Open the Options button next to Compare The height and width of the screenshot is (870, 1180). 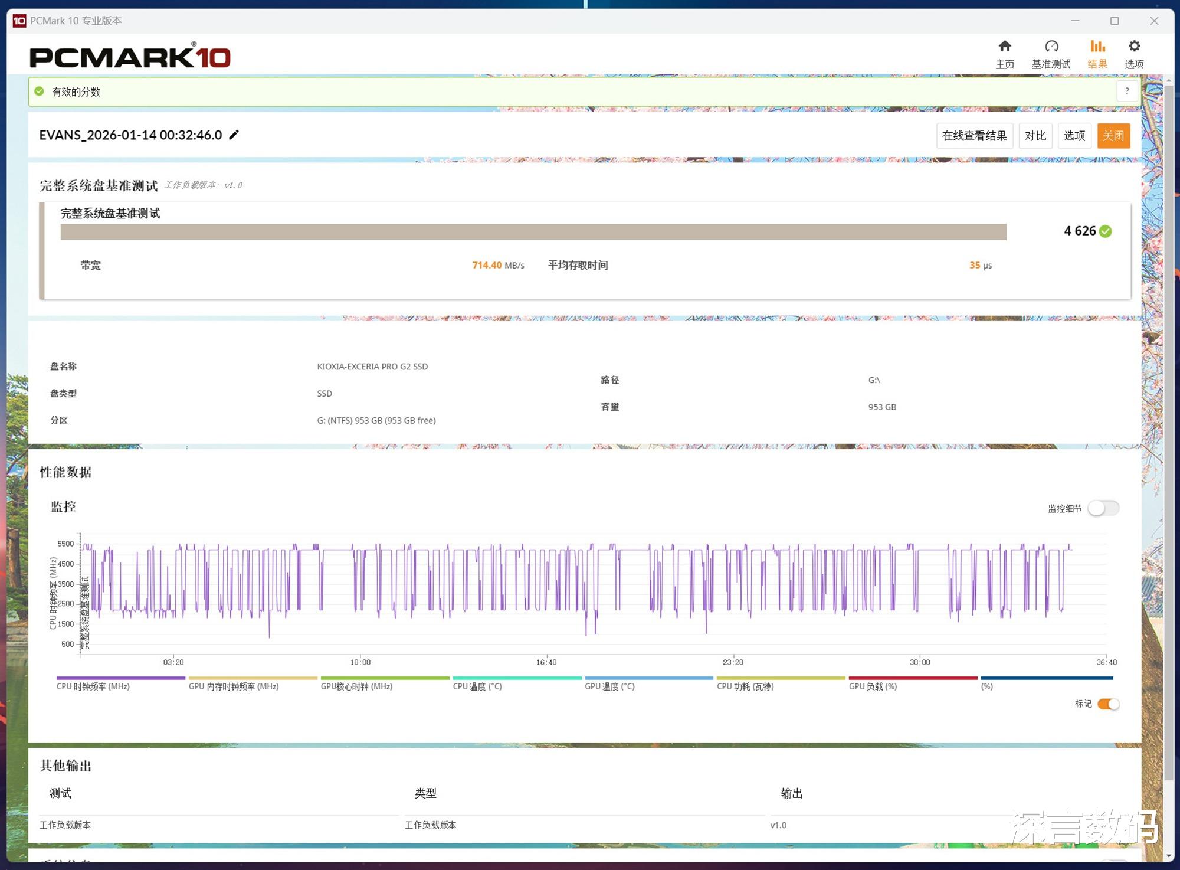coord(1074,136)
